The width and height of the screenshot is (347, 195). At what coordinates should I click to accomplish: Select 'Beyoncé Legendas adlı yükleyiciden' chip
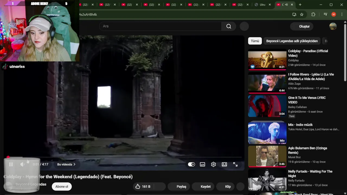click(292, 41)
